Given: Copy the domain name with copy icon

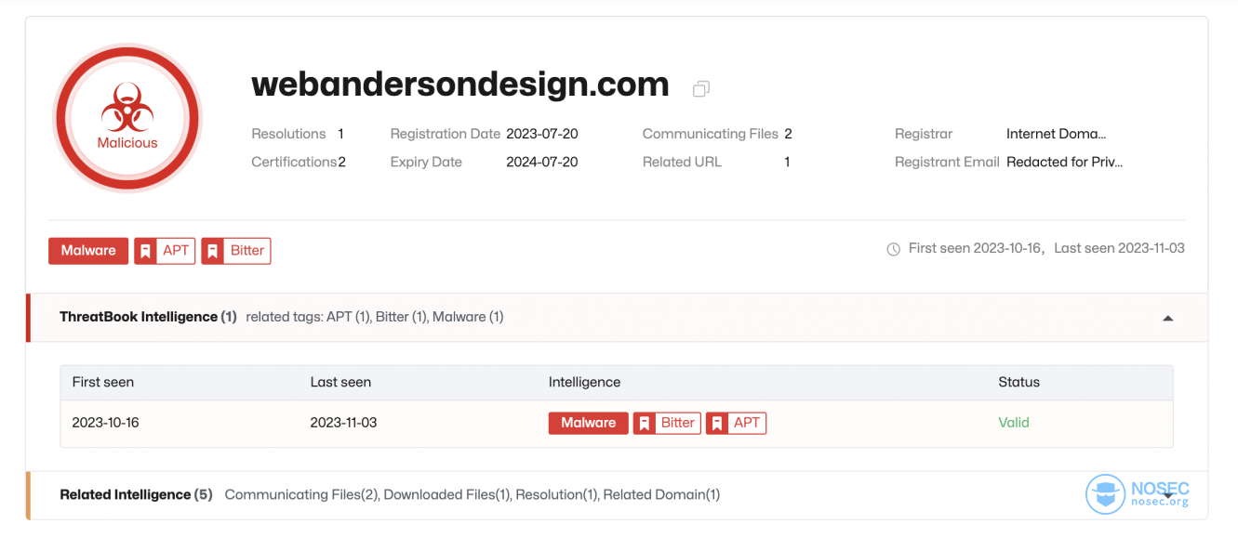Looking at the screenshot, I should [x=701, y=88].
